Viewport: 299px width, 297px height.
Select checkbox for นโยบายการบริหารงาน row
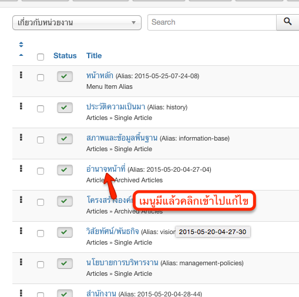[41, 265]
